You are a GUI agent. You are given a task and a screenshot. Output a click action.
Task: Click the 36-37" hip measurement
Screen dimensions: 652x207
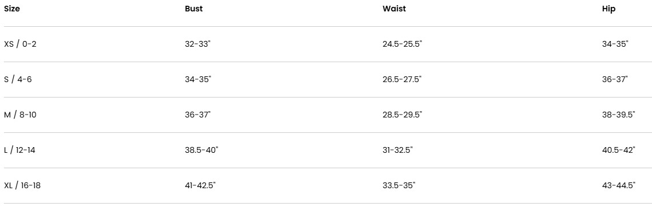pos(615,79)
